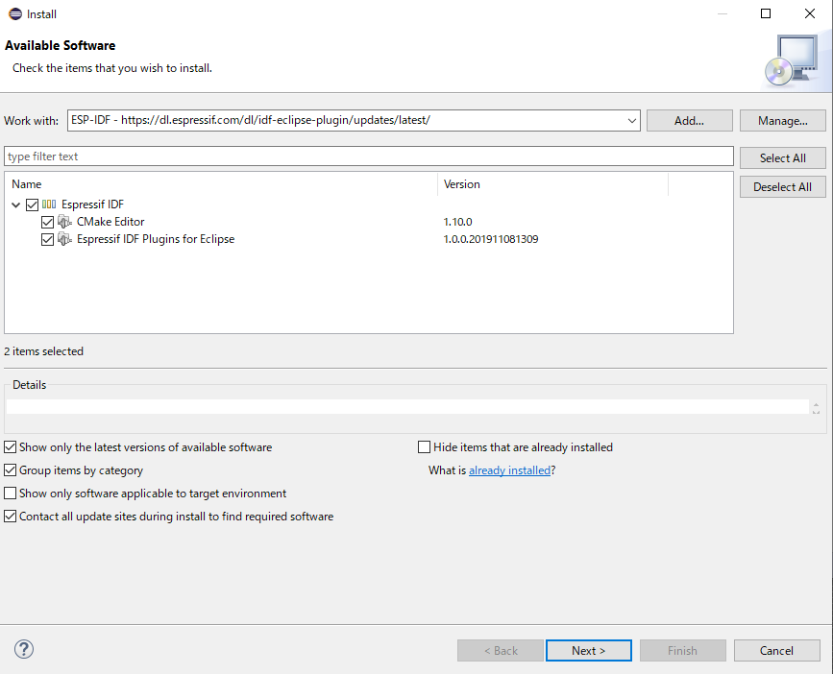Enable Show only software applicable to target environment
833x674 pixels.
coord(11,493)
